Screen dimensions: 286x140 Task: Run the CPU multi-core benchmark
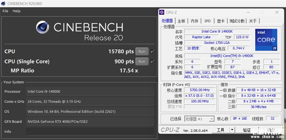(x=142, y=51)
